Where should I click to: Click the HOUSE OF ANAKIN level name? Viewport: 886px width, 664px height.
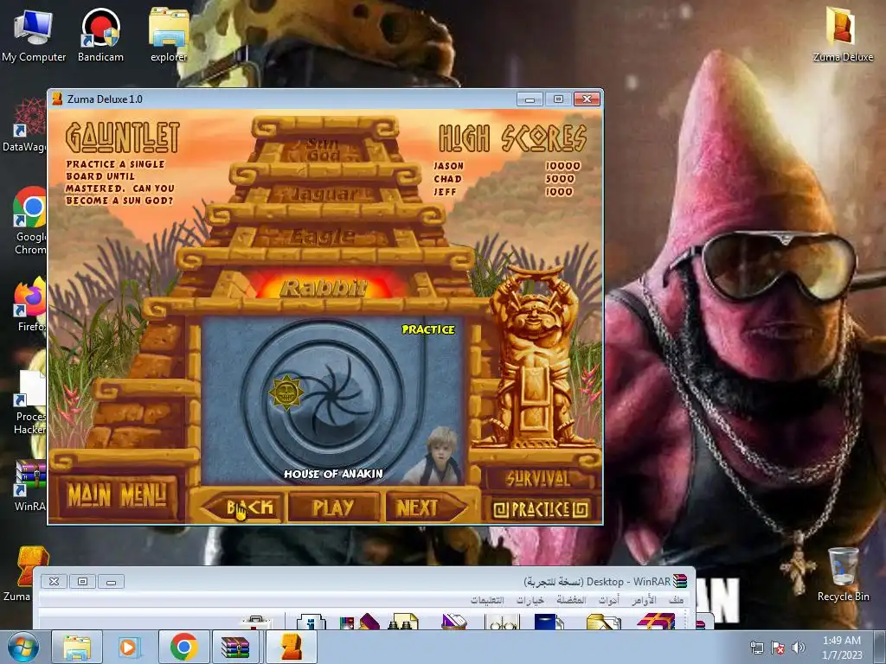pos(333,474)
